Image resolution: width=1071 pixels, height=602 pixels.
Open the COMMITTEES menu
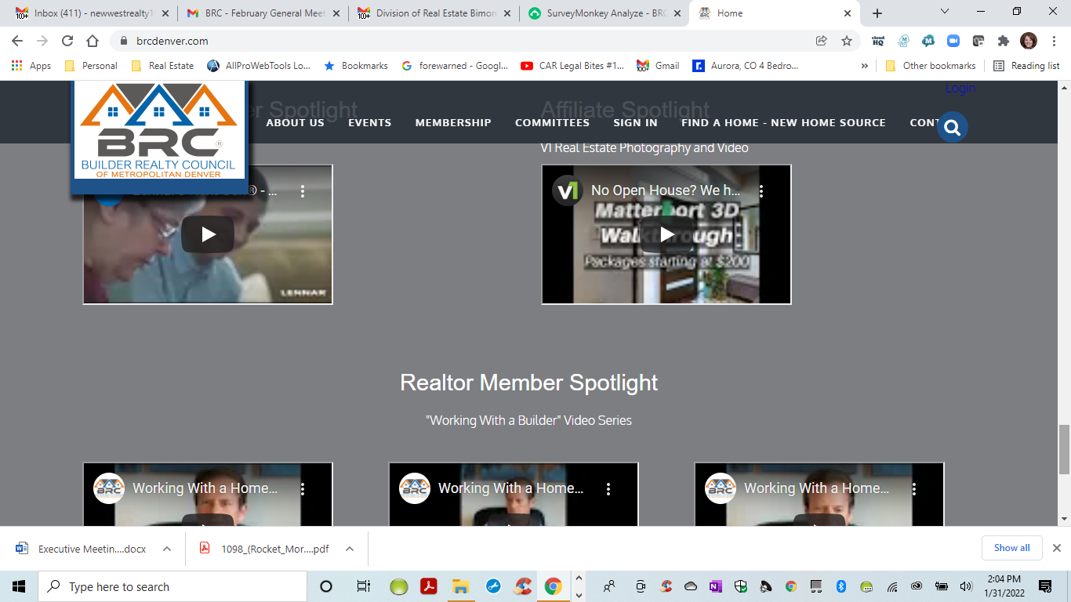point(552,122)
